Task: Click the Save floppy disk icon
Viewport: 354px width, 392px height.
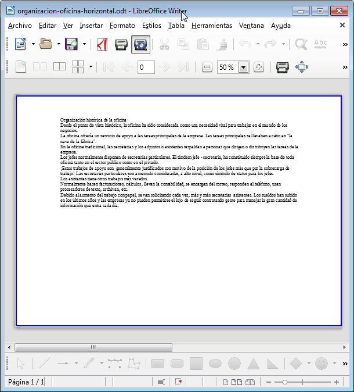Action: (x=71, y=44)
